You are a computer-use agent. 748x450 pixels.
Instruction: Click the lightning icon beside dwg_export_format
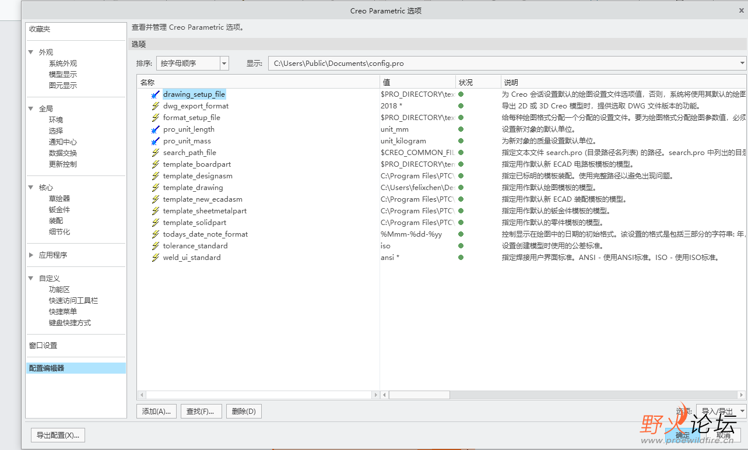[x=155, y=106]
